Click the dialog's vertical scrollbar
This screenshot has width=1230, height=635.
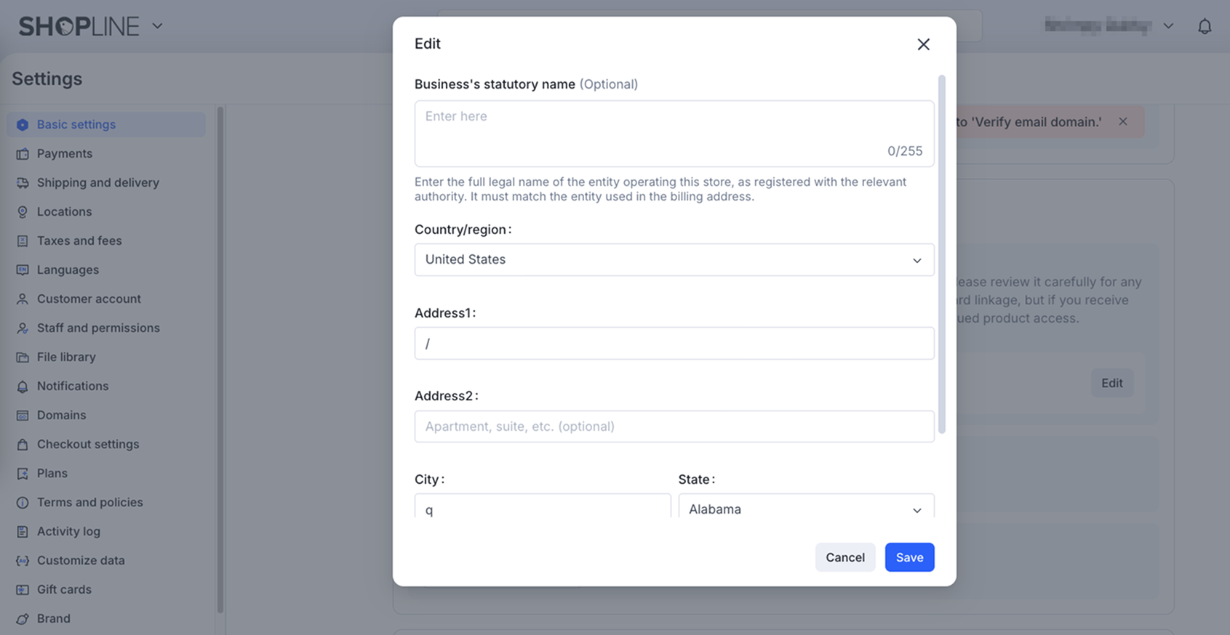click(942, 254)
